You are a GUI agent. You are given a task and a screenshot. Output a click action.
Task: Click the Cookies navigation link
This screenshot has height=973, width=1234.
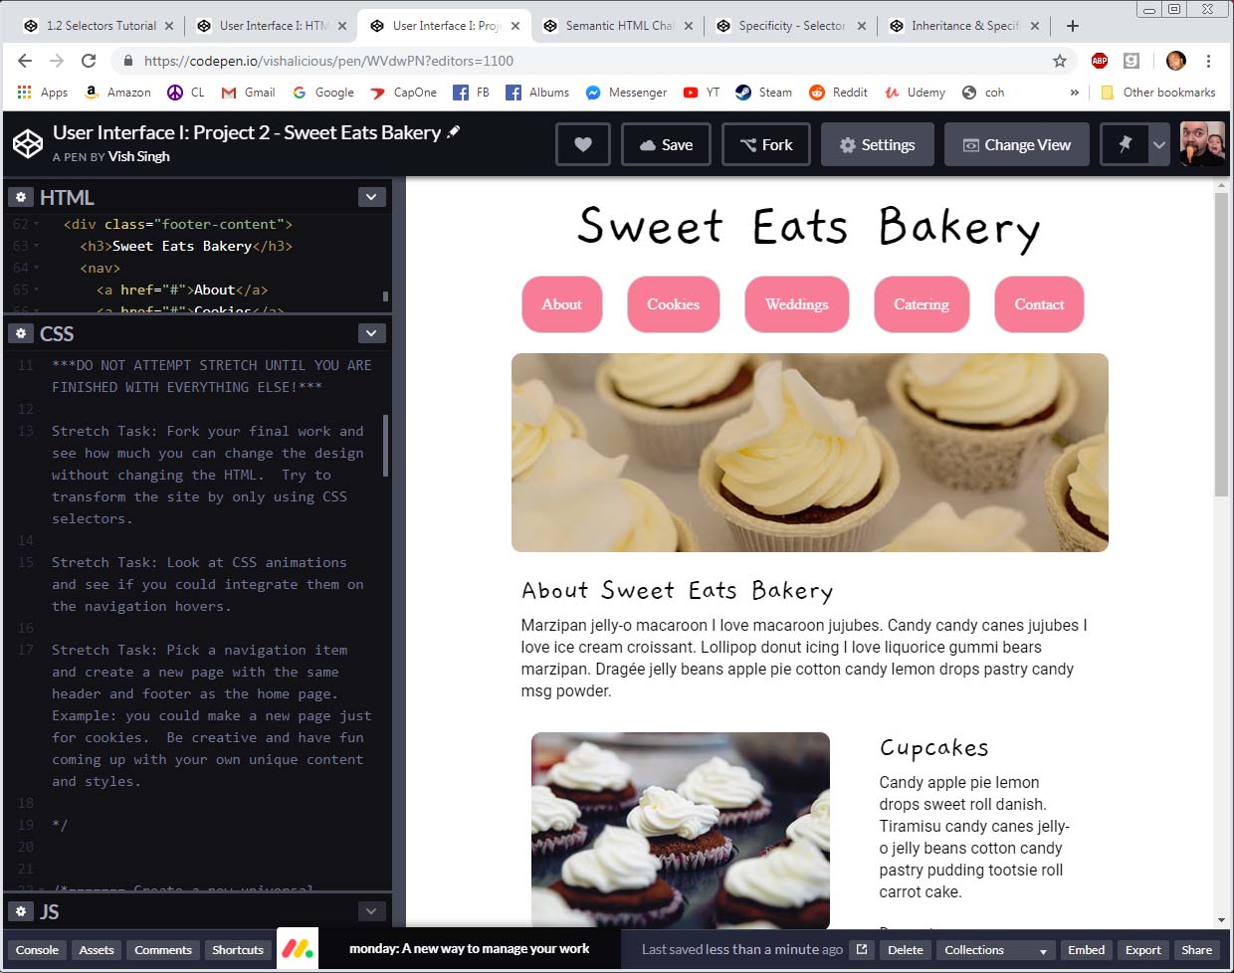673,304
